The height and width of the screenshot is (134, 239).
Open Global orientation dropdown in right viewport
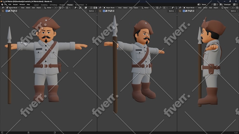point(226,8)
